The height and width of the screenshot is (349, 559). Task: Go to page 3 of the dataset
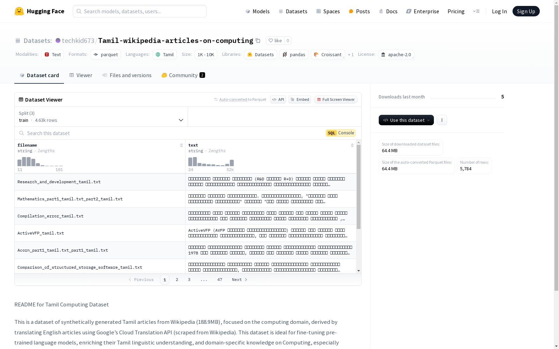[x=189, y=280]
